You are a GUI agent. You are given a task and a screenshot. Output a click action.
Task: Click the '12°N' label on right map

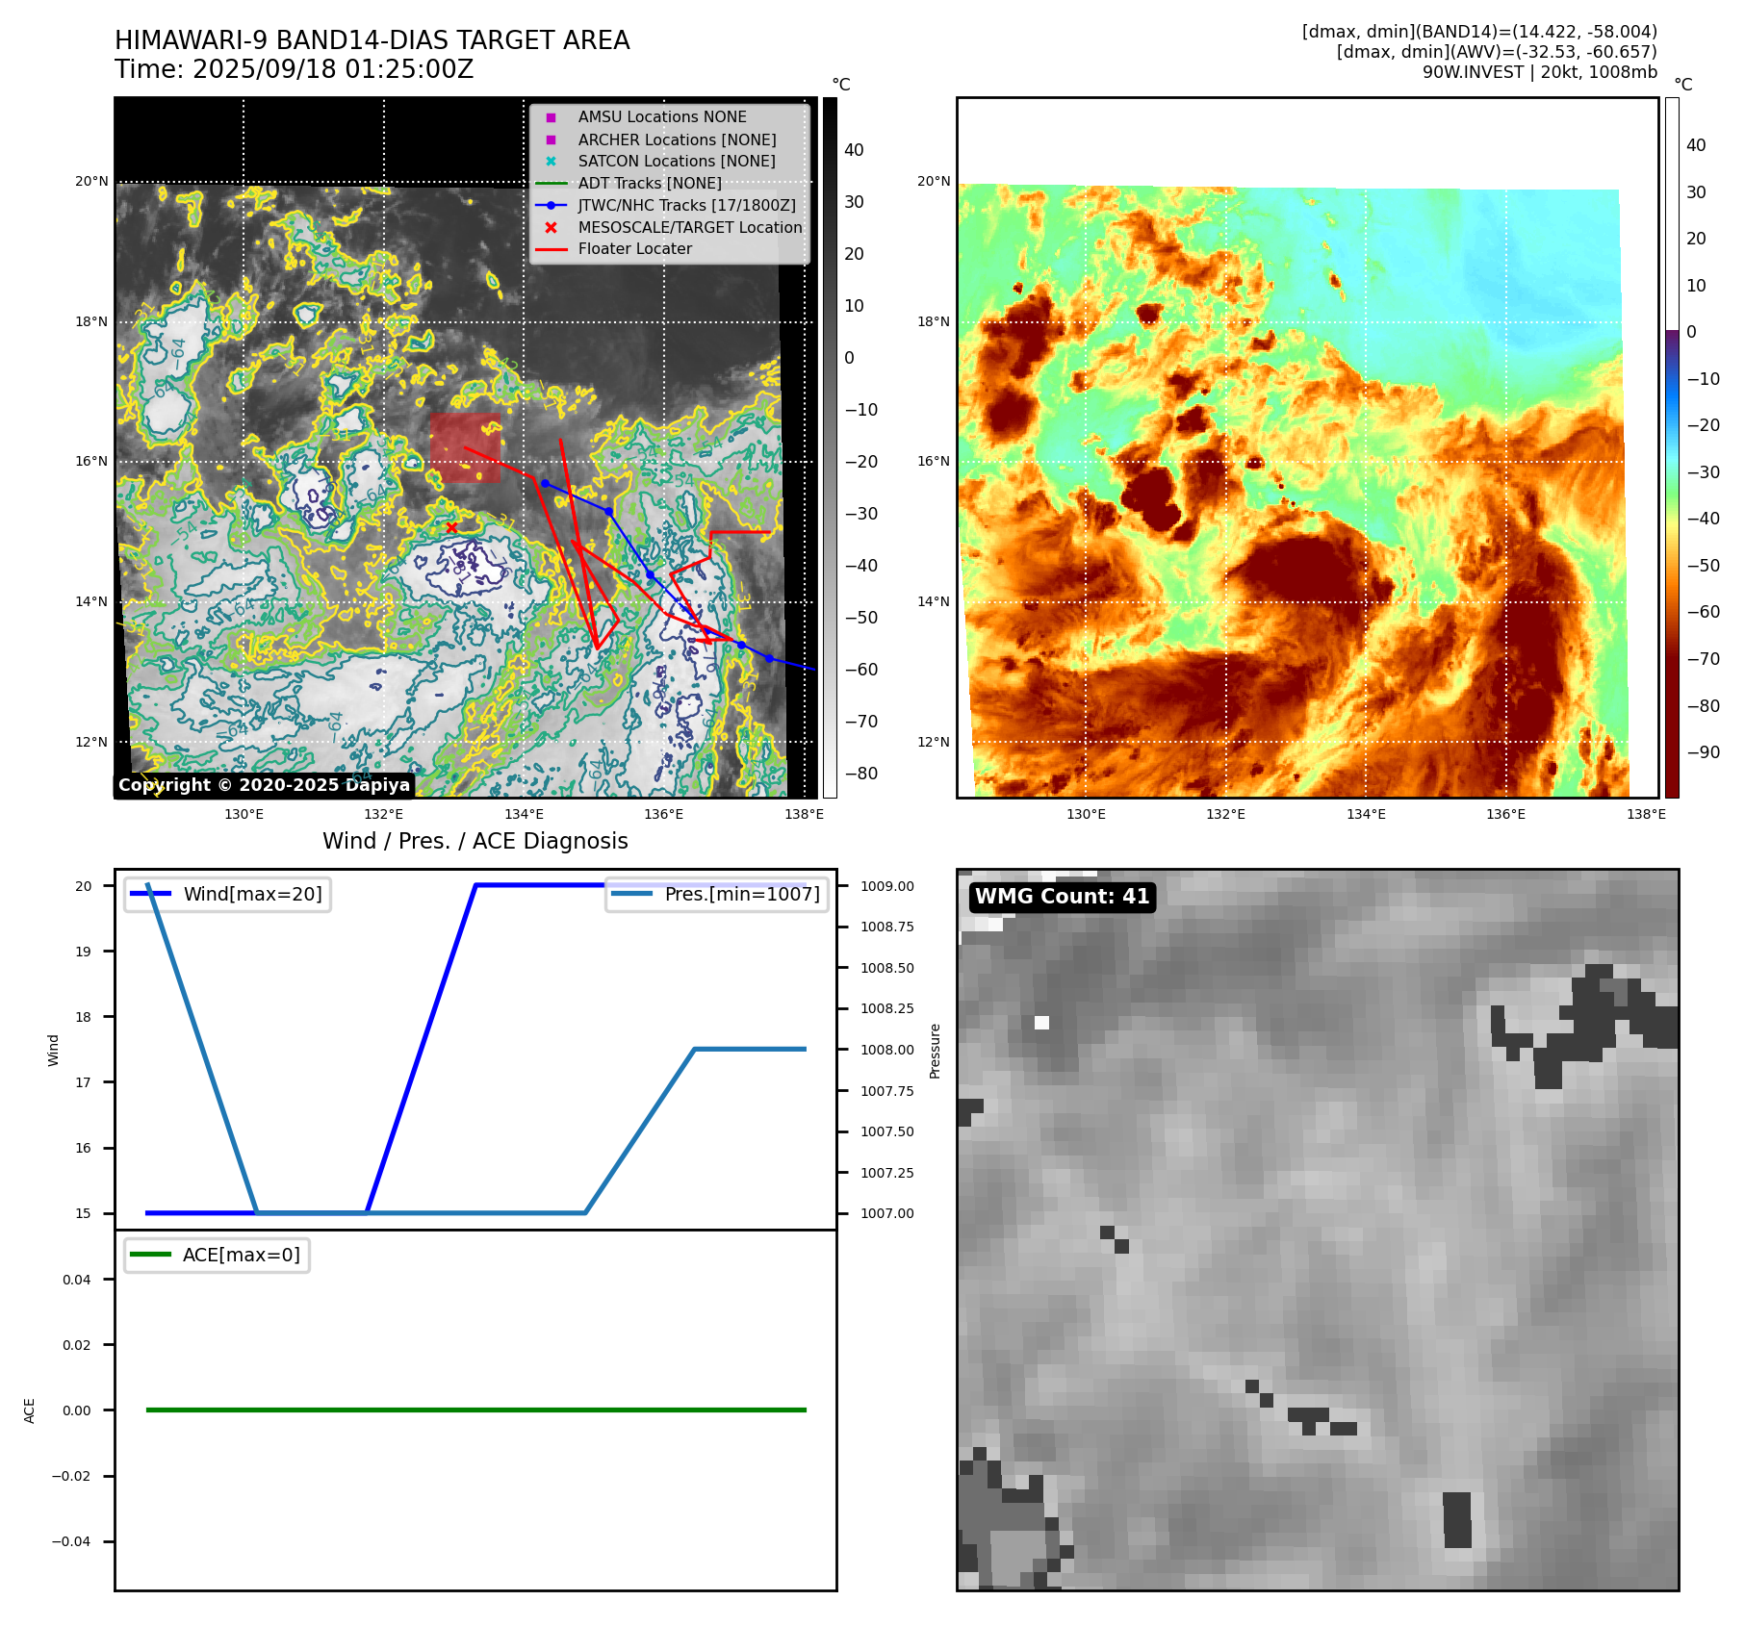tap(934, 742)
